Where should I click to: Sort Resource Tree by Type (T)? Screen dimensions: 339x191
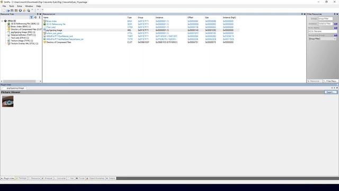click(32, 18)
